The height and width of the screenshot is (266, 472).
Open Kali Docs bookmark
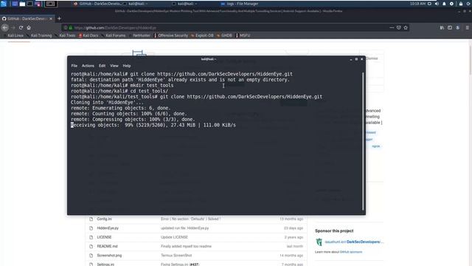coord(88,35)
